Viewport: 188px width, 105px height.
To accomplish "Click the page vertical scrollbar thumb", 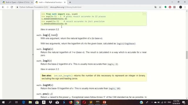I will 187,55.
